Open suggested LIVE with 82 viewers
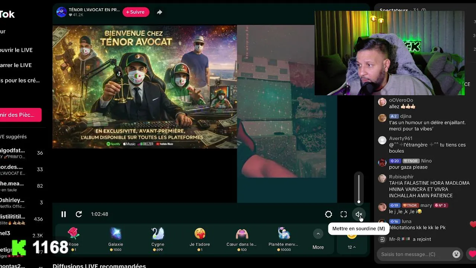Viewport: 476px width, 268px height. pos(22,186)
